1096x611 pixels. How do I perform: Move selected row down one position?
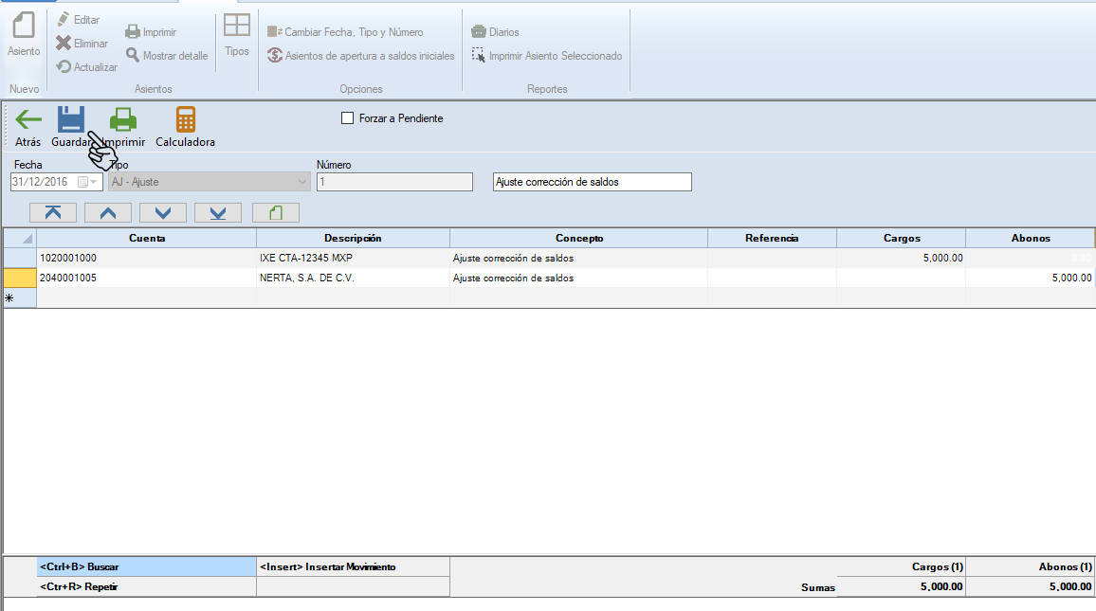[163, 212]
